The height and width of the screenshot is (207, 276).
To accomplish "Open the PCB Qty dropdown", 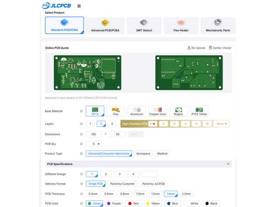I will [94, 144].
